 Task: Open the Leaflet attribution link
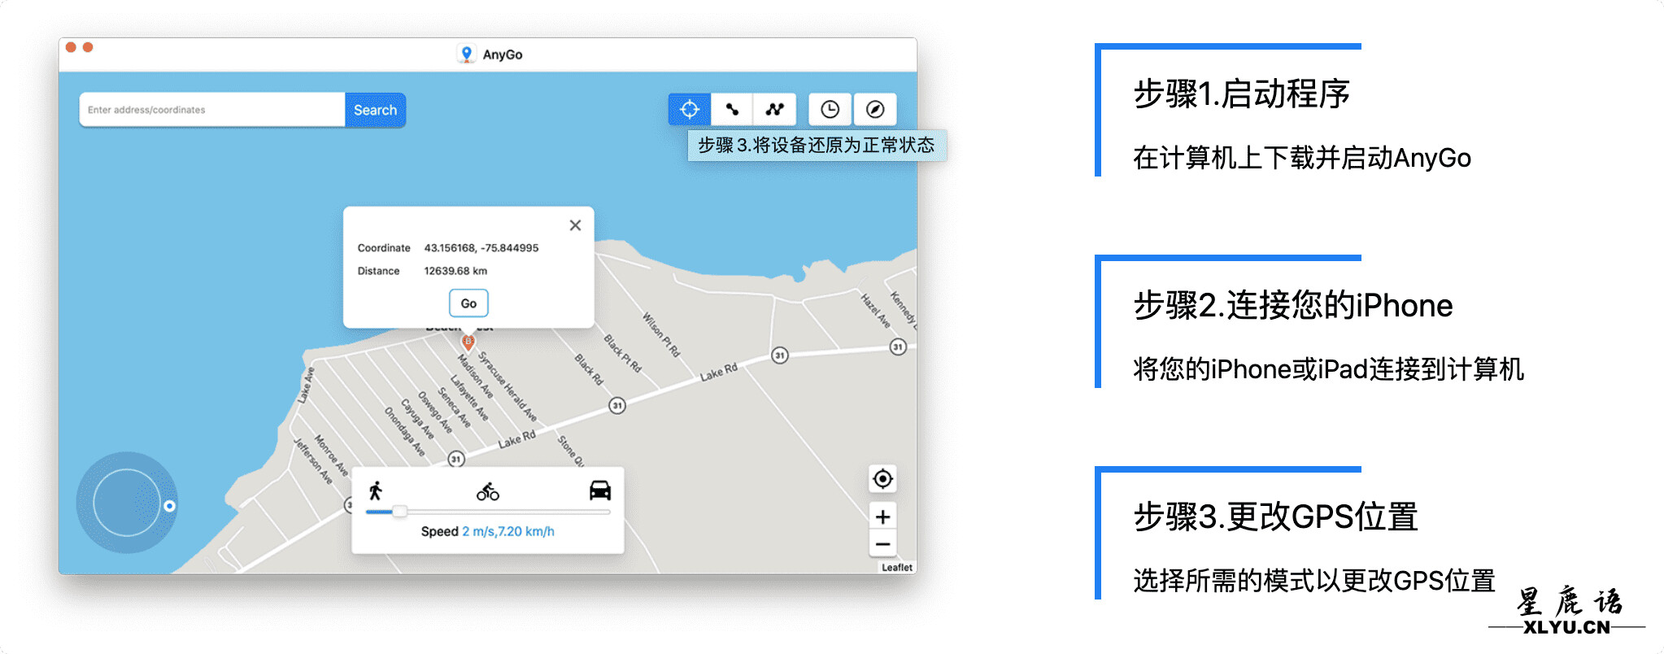tap(897, 568)
